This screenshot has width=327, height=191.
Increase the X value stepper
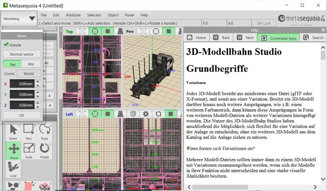coord(38,82)
